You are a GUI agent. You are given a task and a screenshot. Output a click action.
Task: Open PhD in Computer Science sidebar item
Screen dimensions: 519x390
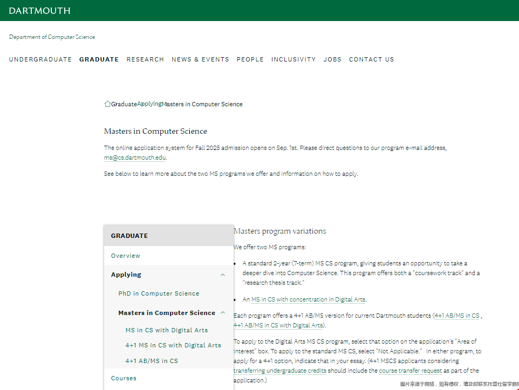coord(159,293)
